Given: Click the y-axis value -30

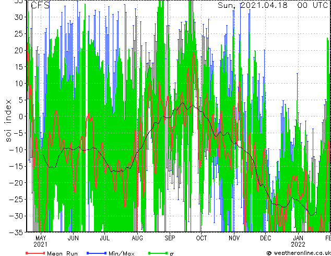Looking at the screenshot, I should [x=16, y=216].
